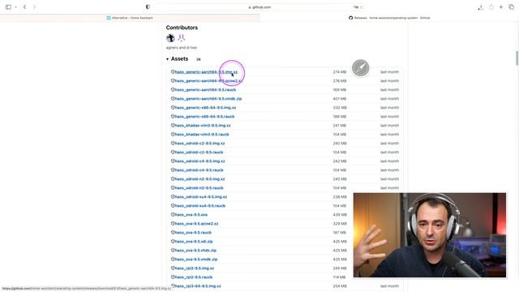Download haos_ova-9.5.raucb file
The height and width of the screenshot is (292, 519).
pos(193,233)
